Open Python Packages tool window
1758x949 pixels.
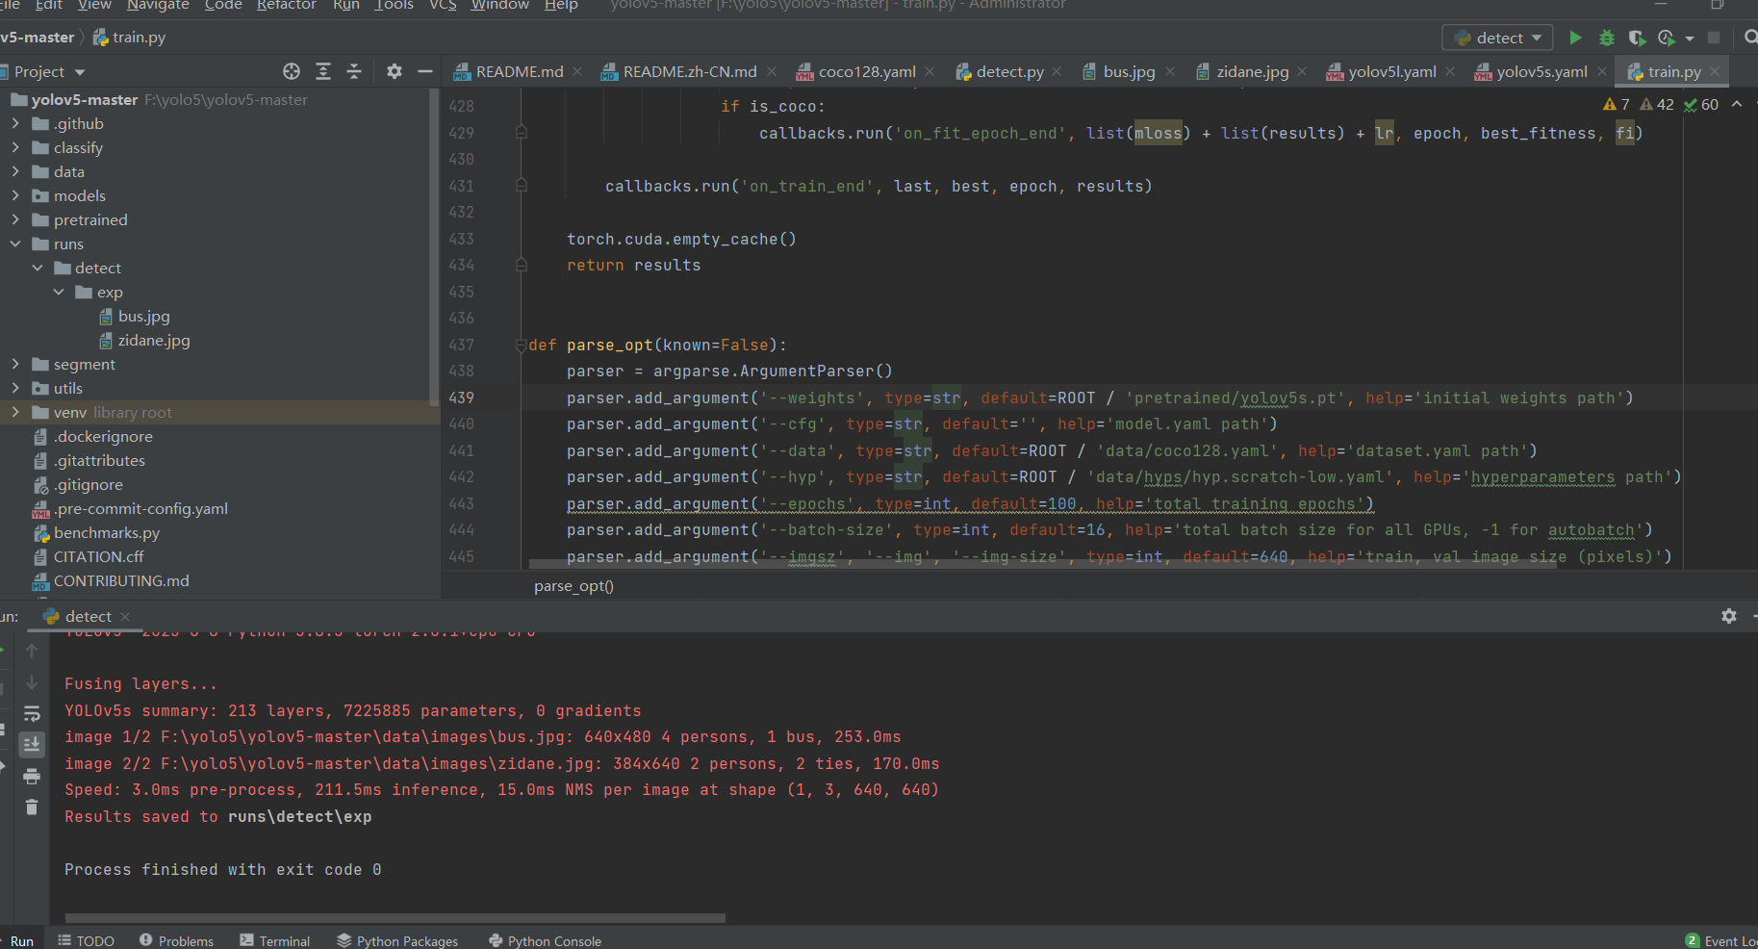[397, 940]
